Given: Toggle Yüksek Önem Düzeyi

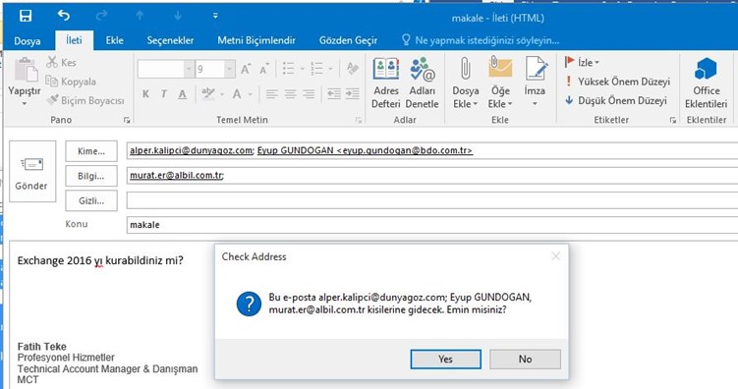Looking at the screenshot, I should click(617, 82).
